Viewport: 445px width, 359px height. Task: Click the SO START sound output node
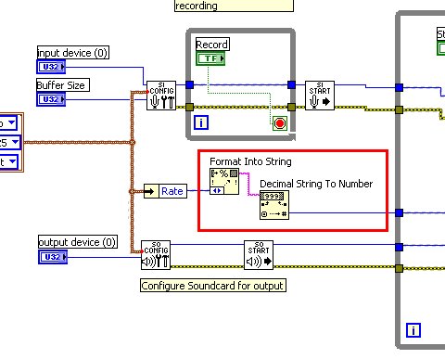point(259,255)
